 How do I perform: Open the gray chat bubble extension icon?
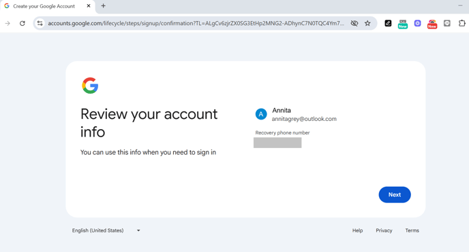(447, 23)
